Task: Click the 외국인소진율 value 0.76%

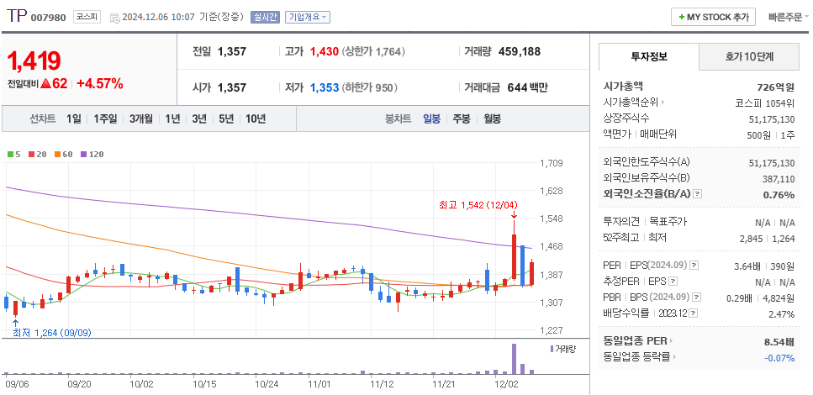Action: (779, 194)
